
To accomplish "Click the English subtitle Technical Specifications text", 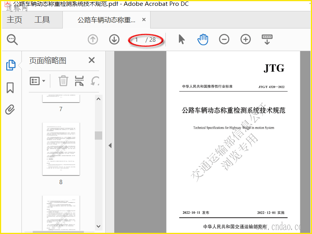I will (234, 128).
